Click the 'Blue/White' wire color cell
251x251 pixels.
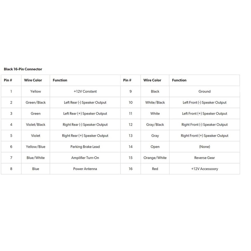click(x=35, y=158)
